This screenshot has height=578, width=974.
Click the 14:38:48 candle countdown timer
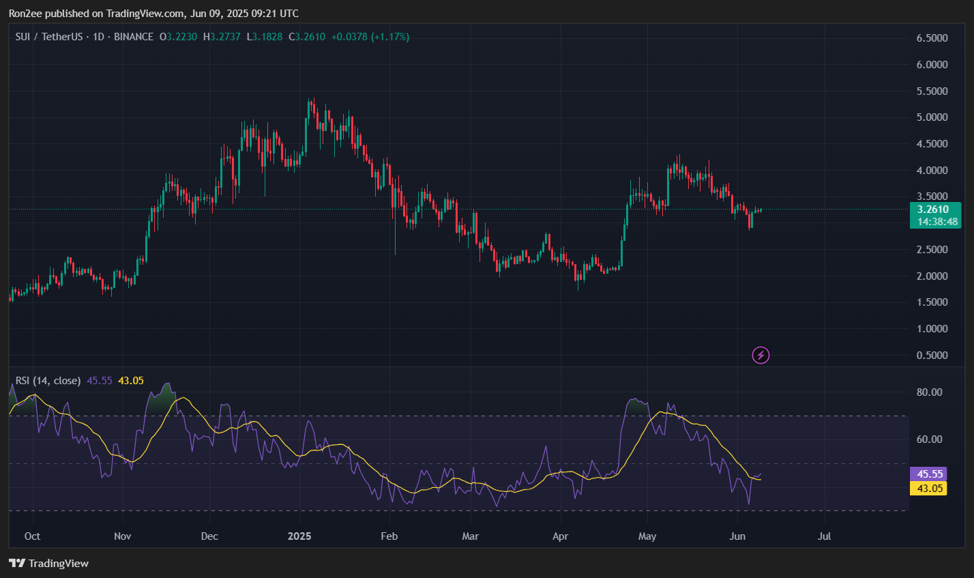937,222
